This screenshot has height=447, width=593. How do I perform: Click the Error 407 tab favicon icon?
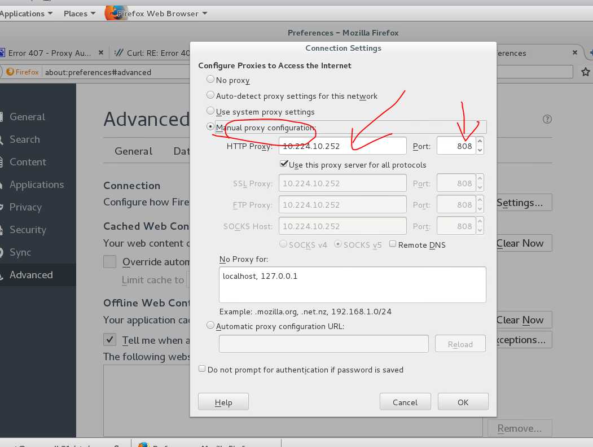2,53
